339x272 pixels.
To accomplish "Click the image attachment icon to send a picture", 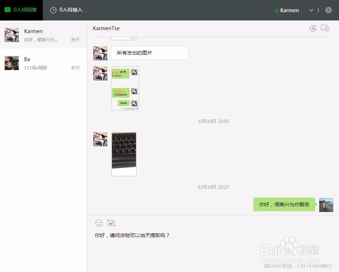I will coord(111,223).
